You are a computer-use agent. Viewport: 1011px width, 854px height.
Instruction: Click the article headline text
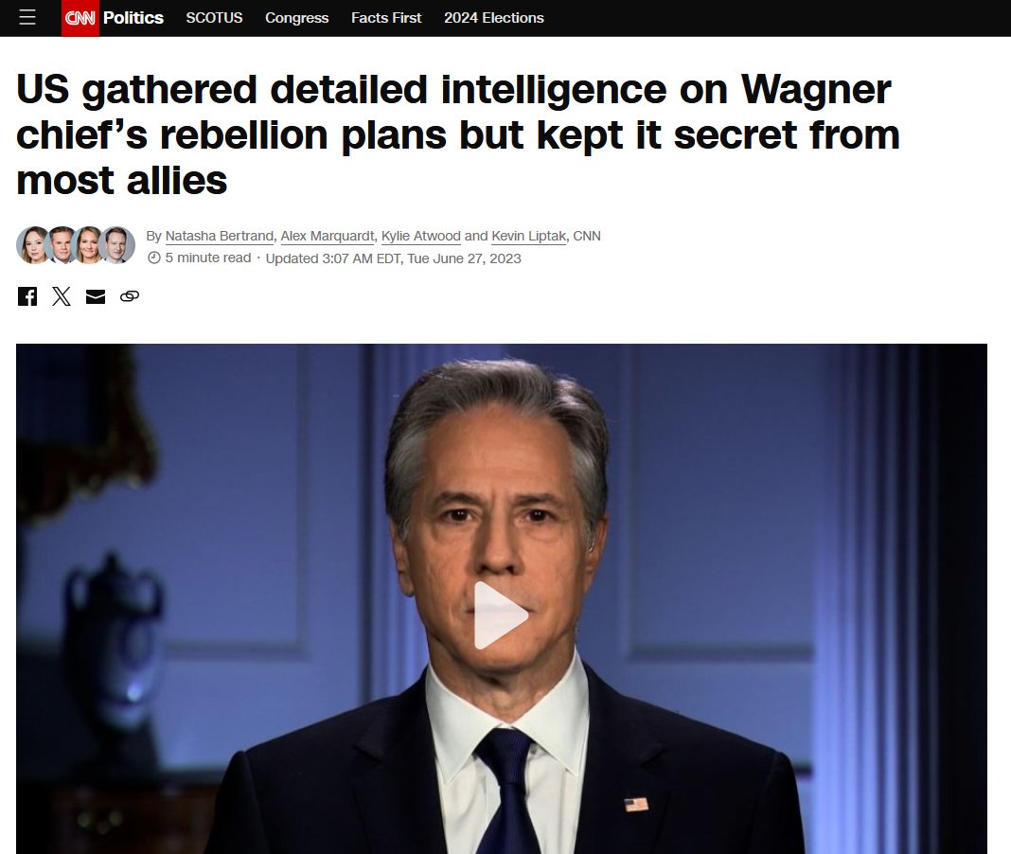[x=458, y=134]
